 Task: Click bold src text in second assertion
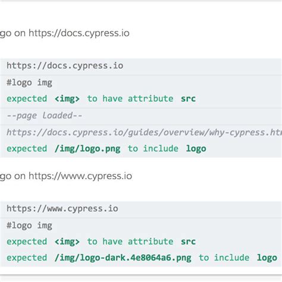click(x=188, y=242)
